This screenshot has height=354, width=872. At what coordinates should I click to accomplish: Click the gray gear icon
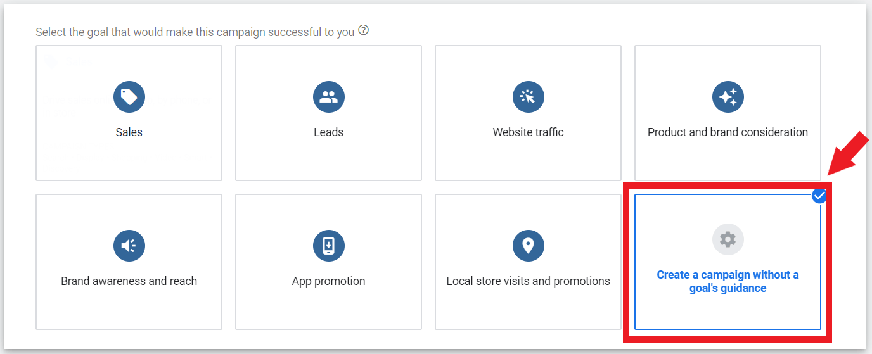coord(728,239)
